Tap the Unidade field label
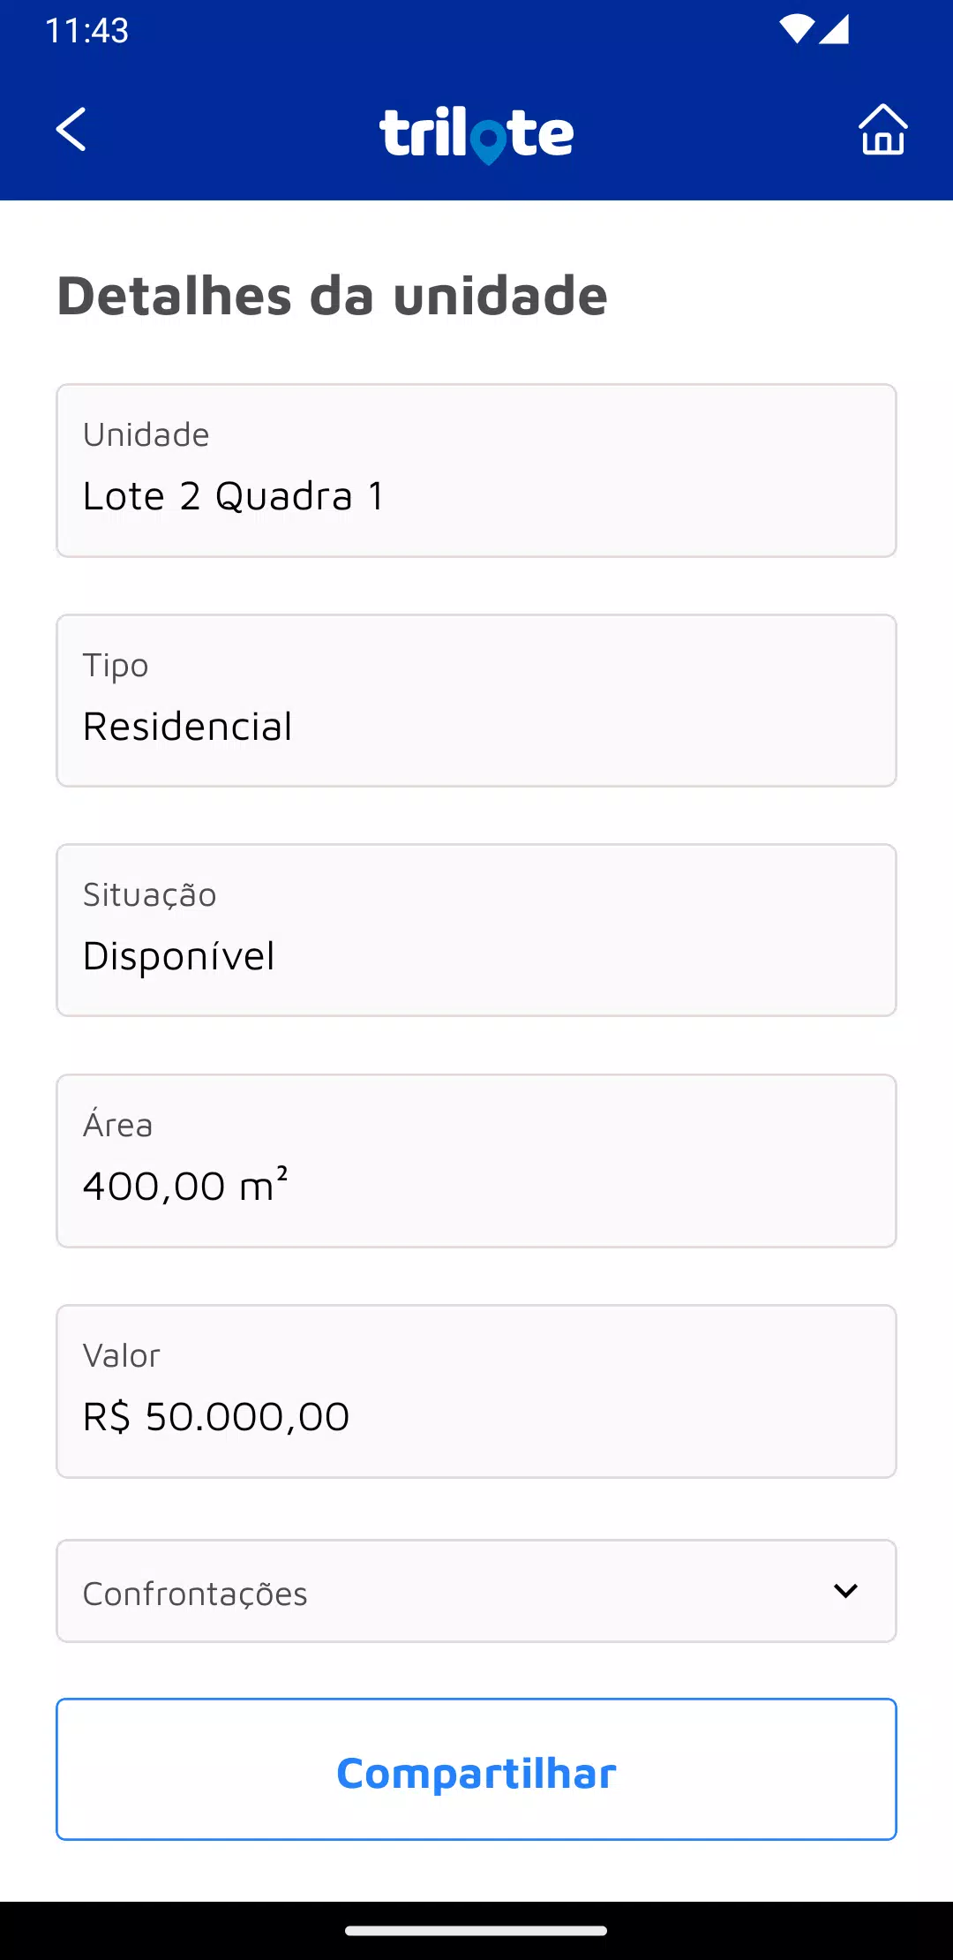The image size is (953, 1960). pos(146,434)
